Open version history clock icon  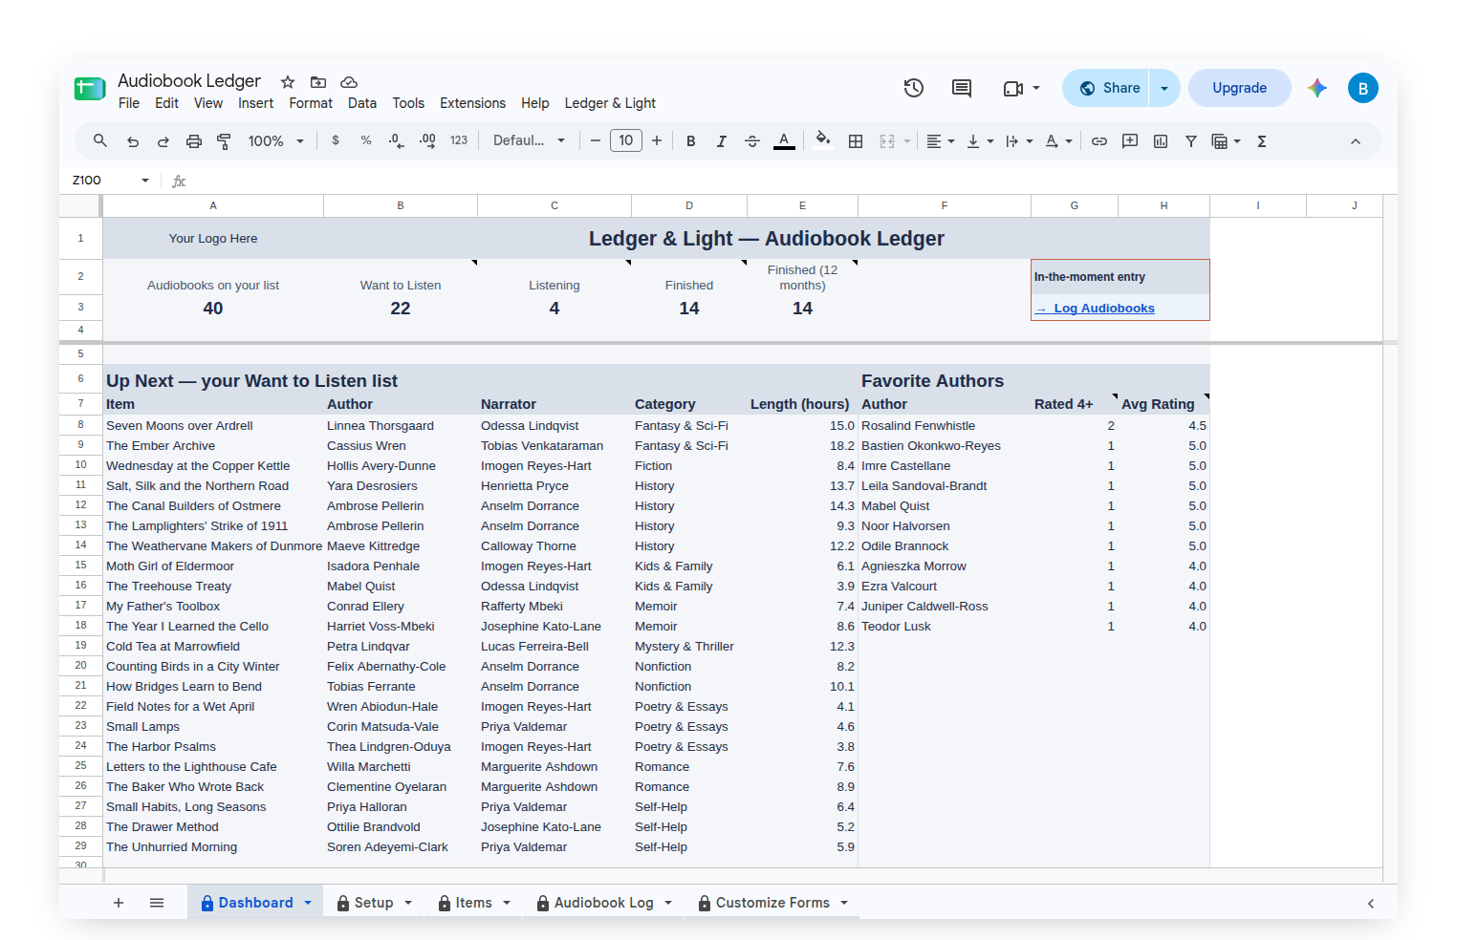click(x=914, y=88)
